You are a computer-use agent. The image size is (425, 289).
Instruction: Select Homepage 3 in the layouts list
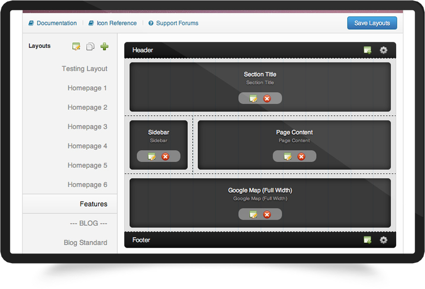click(x=87, y=127)
